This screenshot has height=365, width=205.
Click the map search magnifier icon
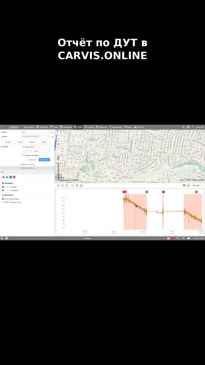58,133
